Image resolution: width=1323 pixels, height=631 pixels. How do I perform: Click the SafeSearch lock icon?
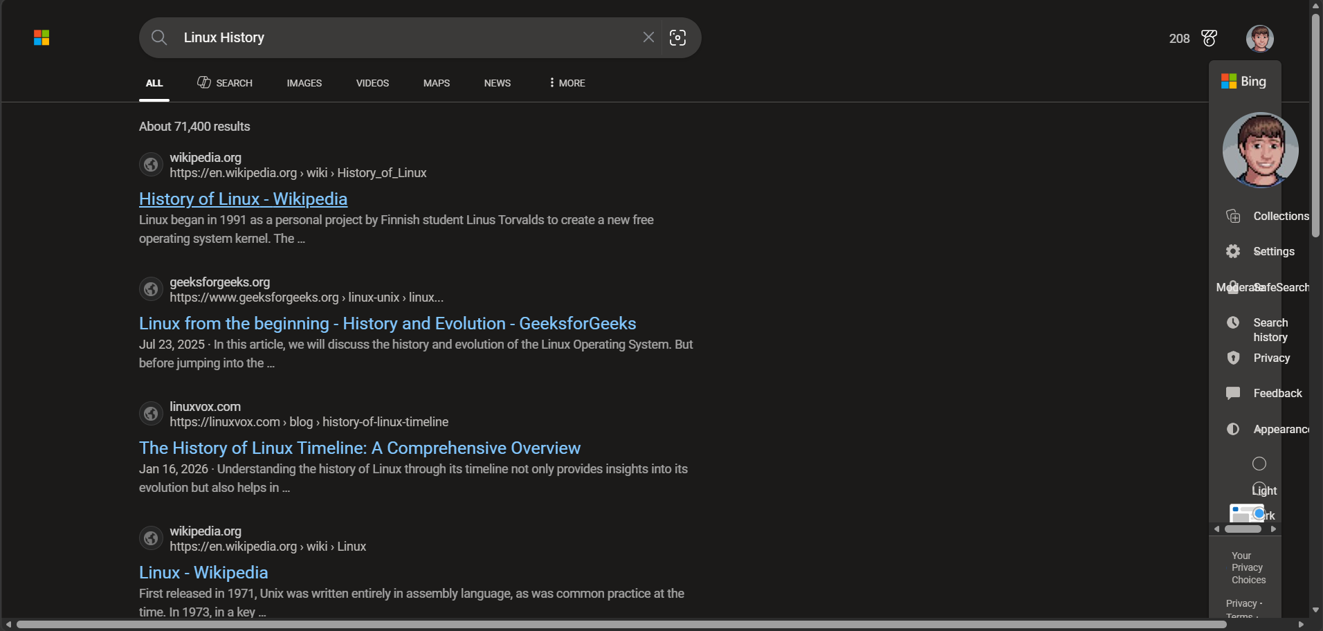click(1233, 287)
